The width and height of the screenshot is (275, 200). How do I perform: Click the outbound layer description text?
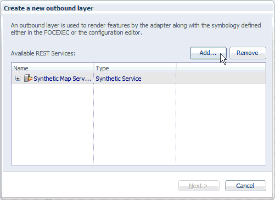click(x=136, y=29)
